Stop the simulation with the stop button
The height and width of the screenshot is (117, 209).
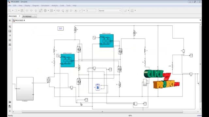click(76, 10)
